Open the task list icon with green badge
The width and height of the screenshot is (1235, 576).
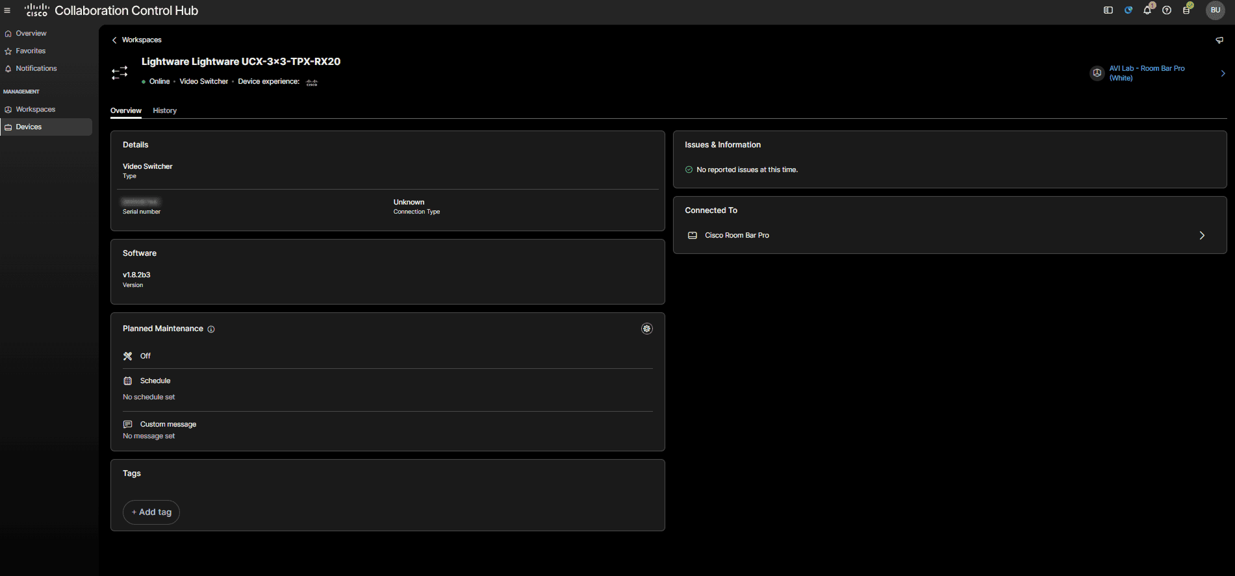click(1187, 10)
